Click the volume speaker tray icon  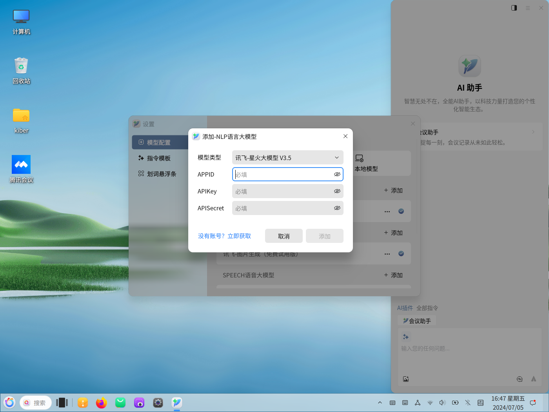tap(443, 403)
